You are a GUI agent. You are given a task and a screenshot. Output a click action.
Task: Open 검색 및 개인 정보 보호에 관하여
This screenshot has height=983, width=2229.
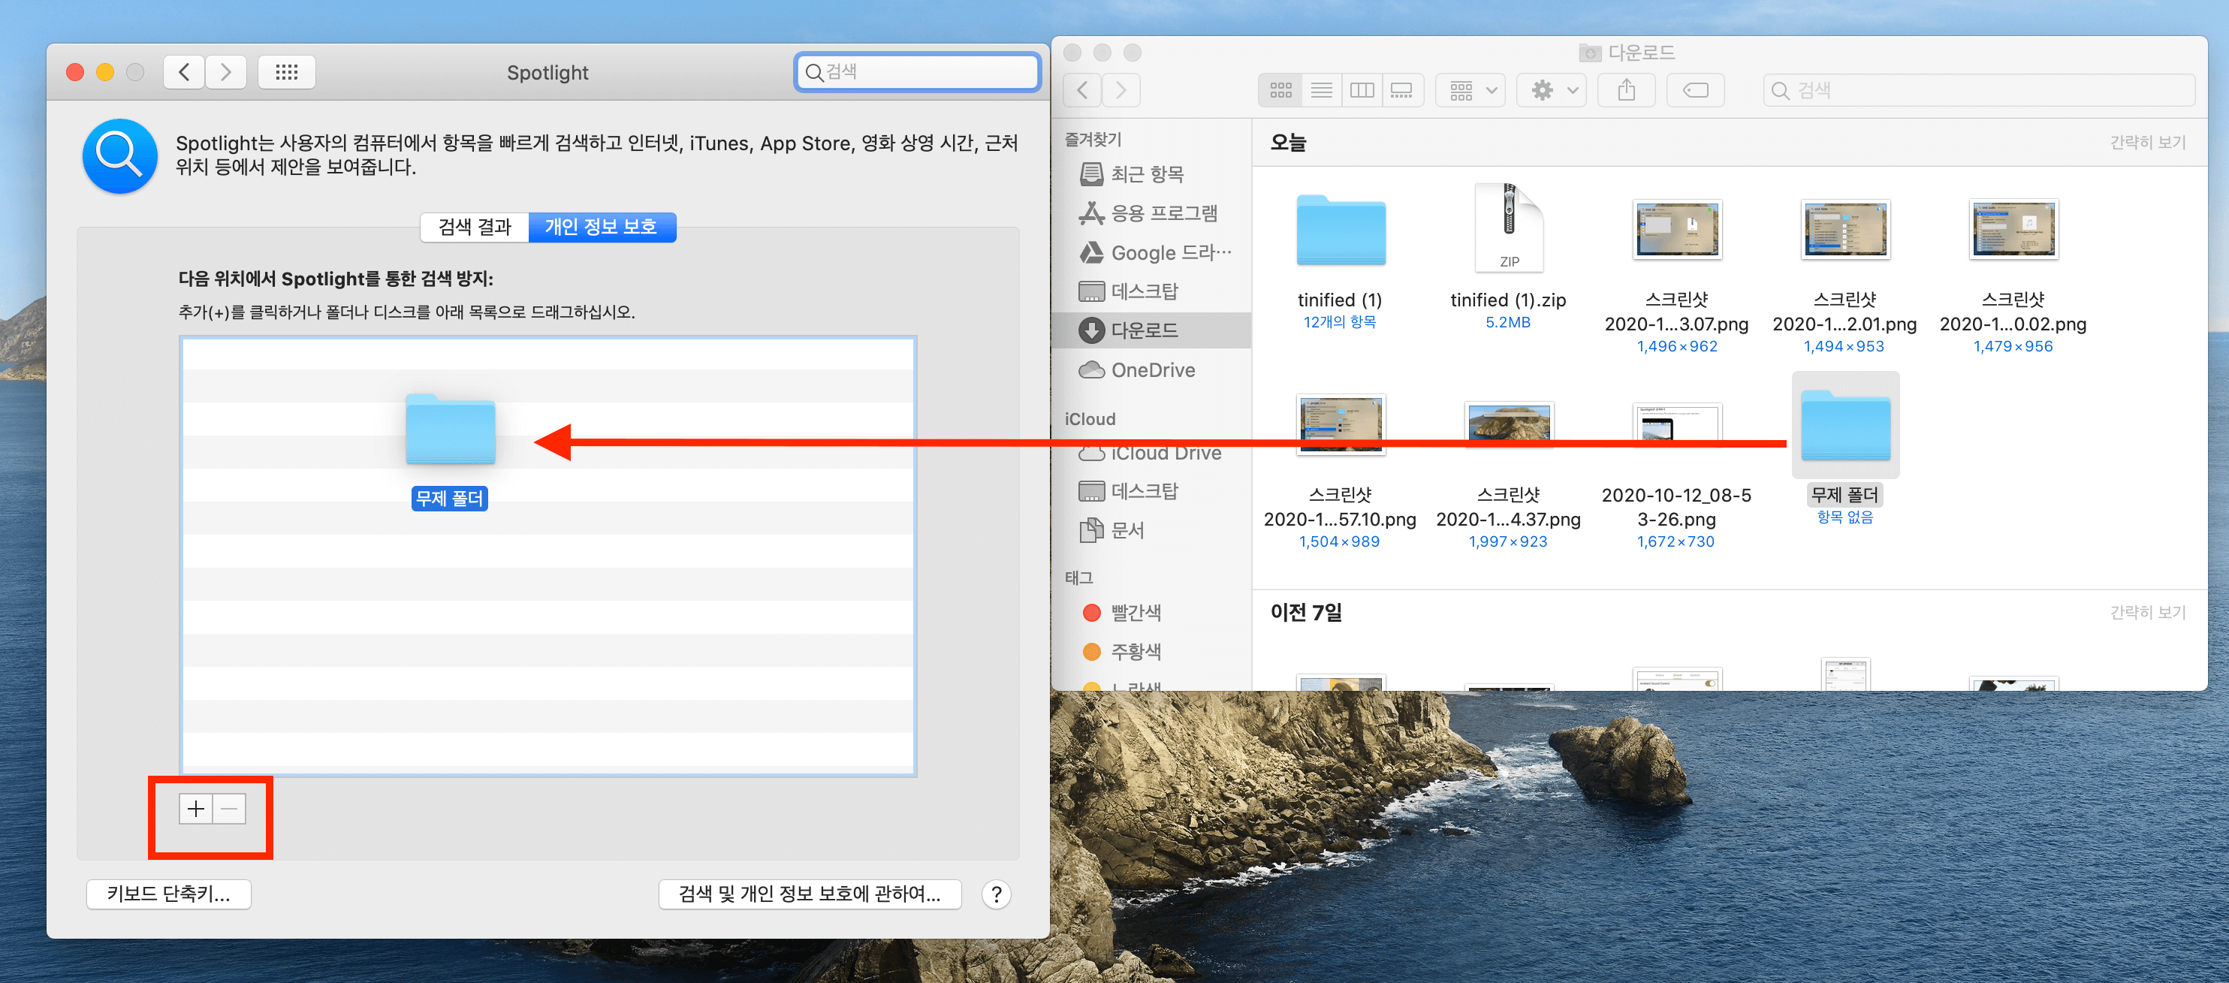point(809,894)
